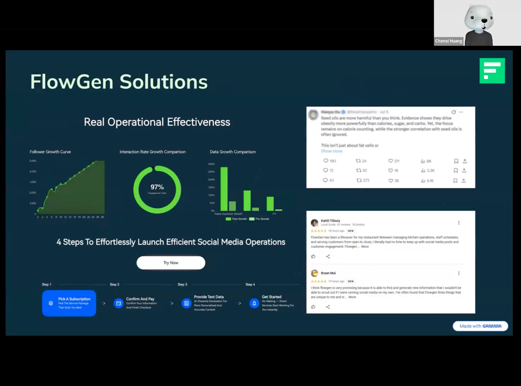This screenshot has width=521, height=386.
Task: Click the share icon under Kahlil Tilbury's review
Action: tap(328, 256)
